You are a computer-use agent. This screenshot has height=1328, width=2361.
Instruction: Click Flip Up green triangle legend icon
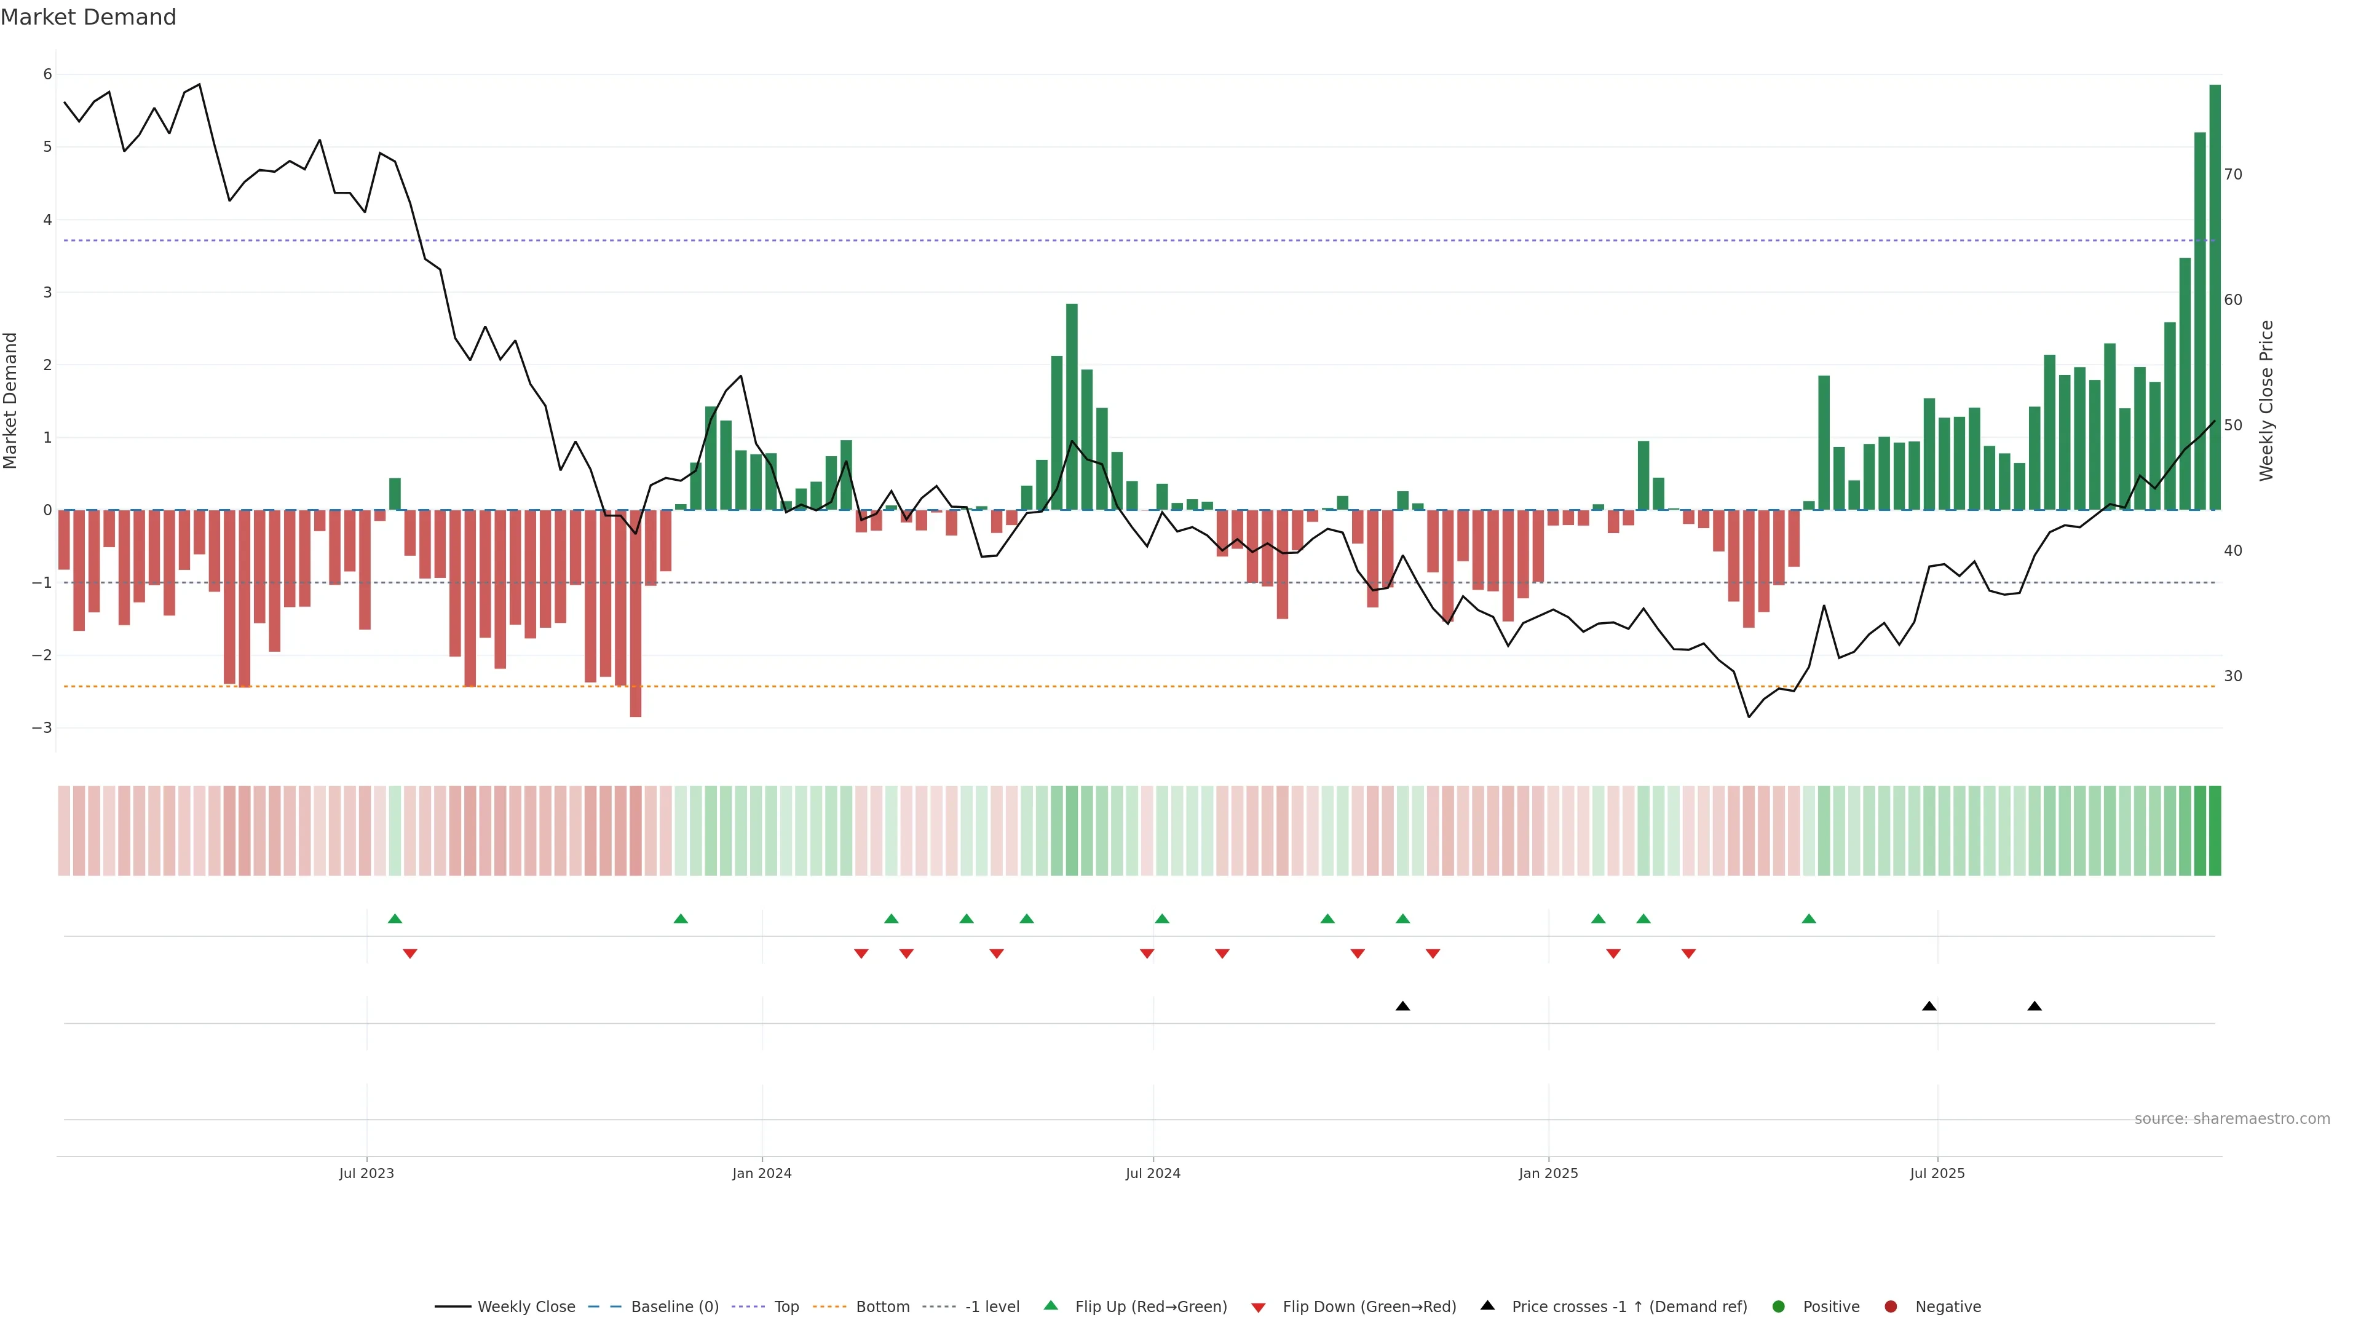(1051, 1306)
